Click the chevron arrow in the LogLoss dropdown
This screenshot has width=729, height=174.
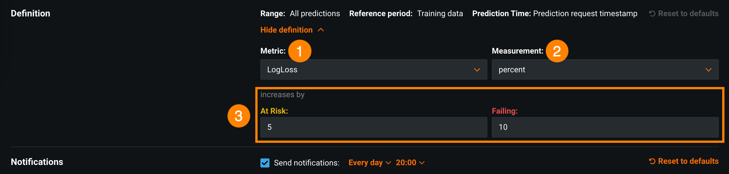477,70
